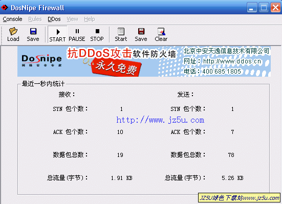Click the DosNipe title bar app icon
The image size is (282, 204).
click(5, 8)
